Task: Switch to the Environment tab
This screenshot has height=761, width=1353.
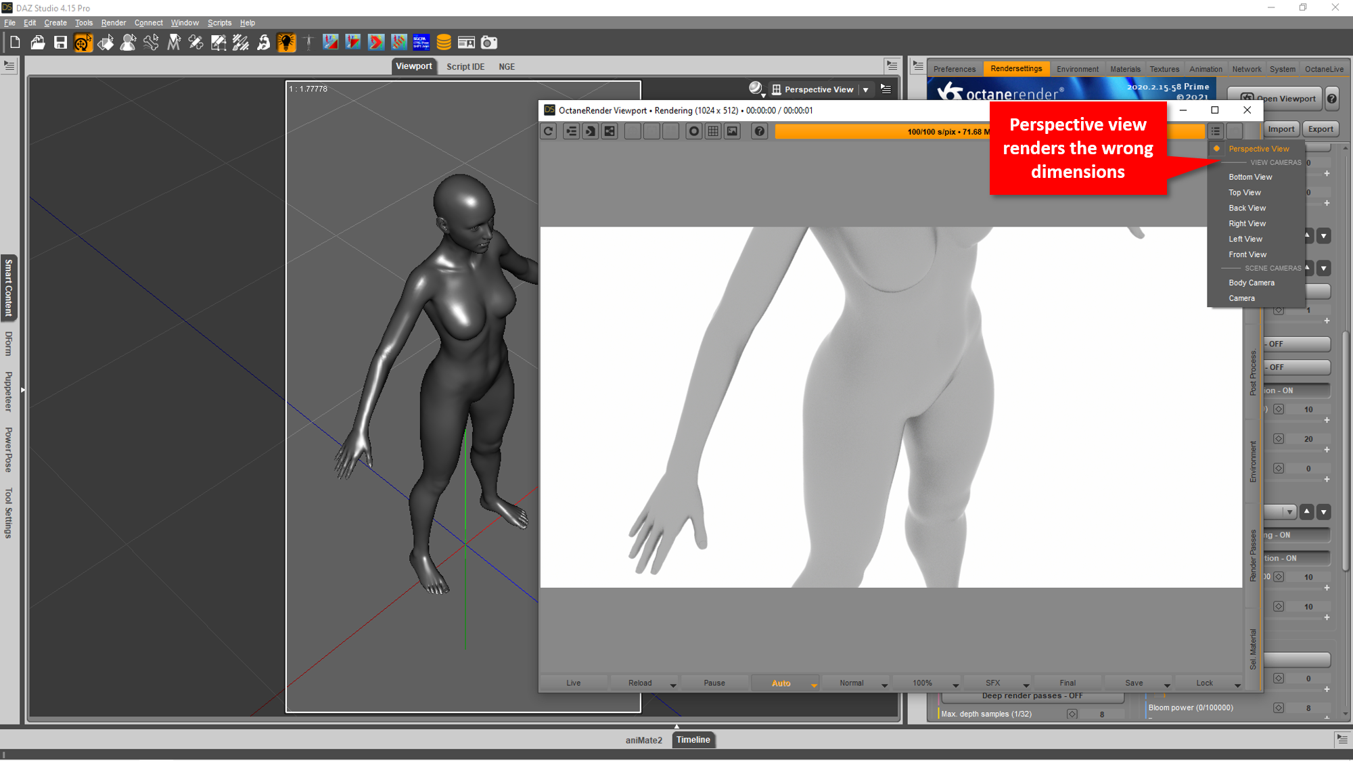Action: (1077, 69)
